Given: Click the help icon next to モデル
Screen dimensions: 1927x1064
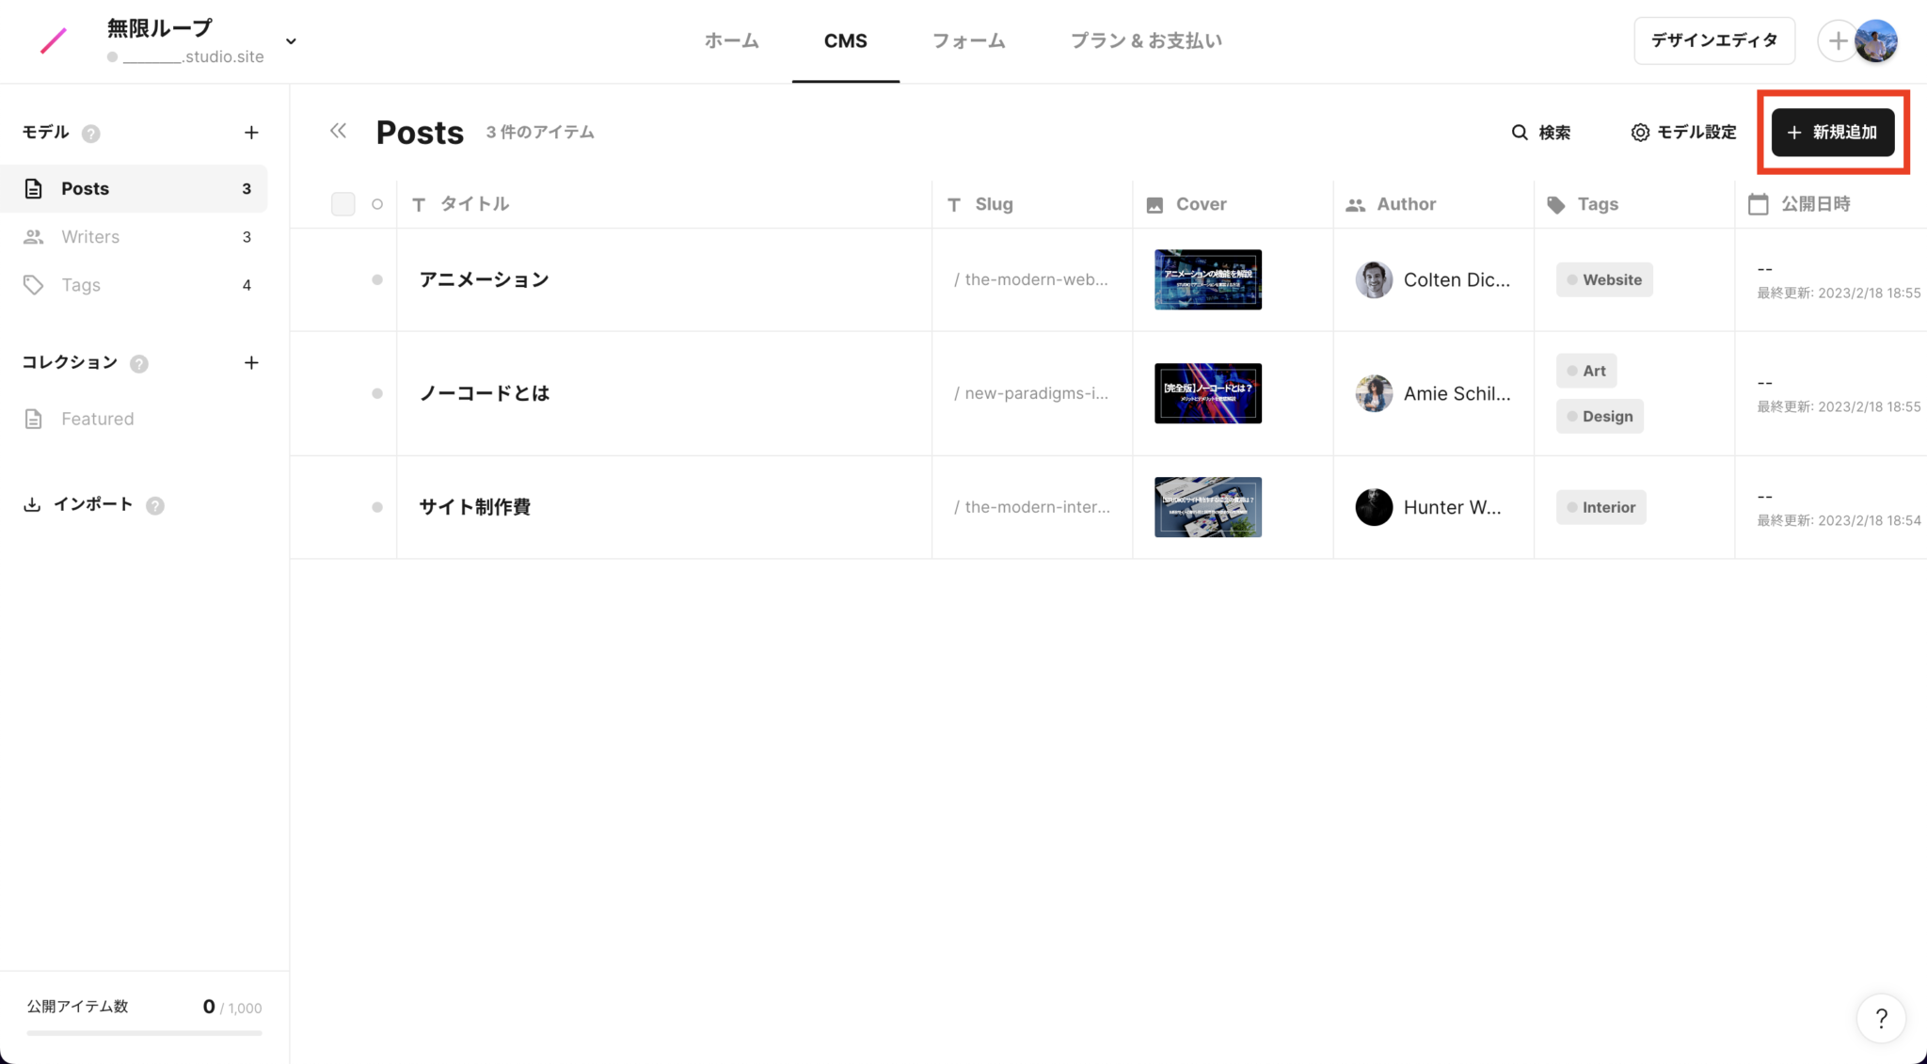Looking at the screenshot, I should coord(90,134).
